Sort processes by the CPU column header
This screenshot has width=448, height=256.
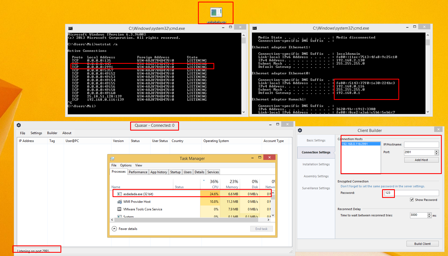[x=210, y=184]
